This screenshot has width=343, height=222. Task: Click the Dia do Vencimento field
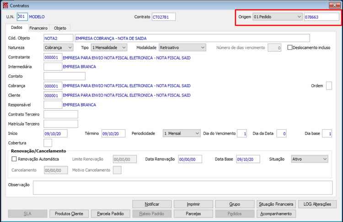242,133
